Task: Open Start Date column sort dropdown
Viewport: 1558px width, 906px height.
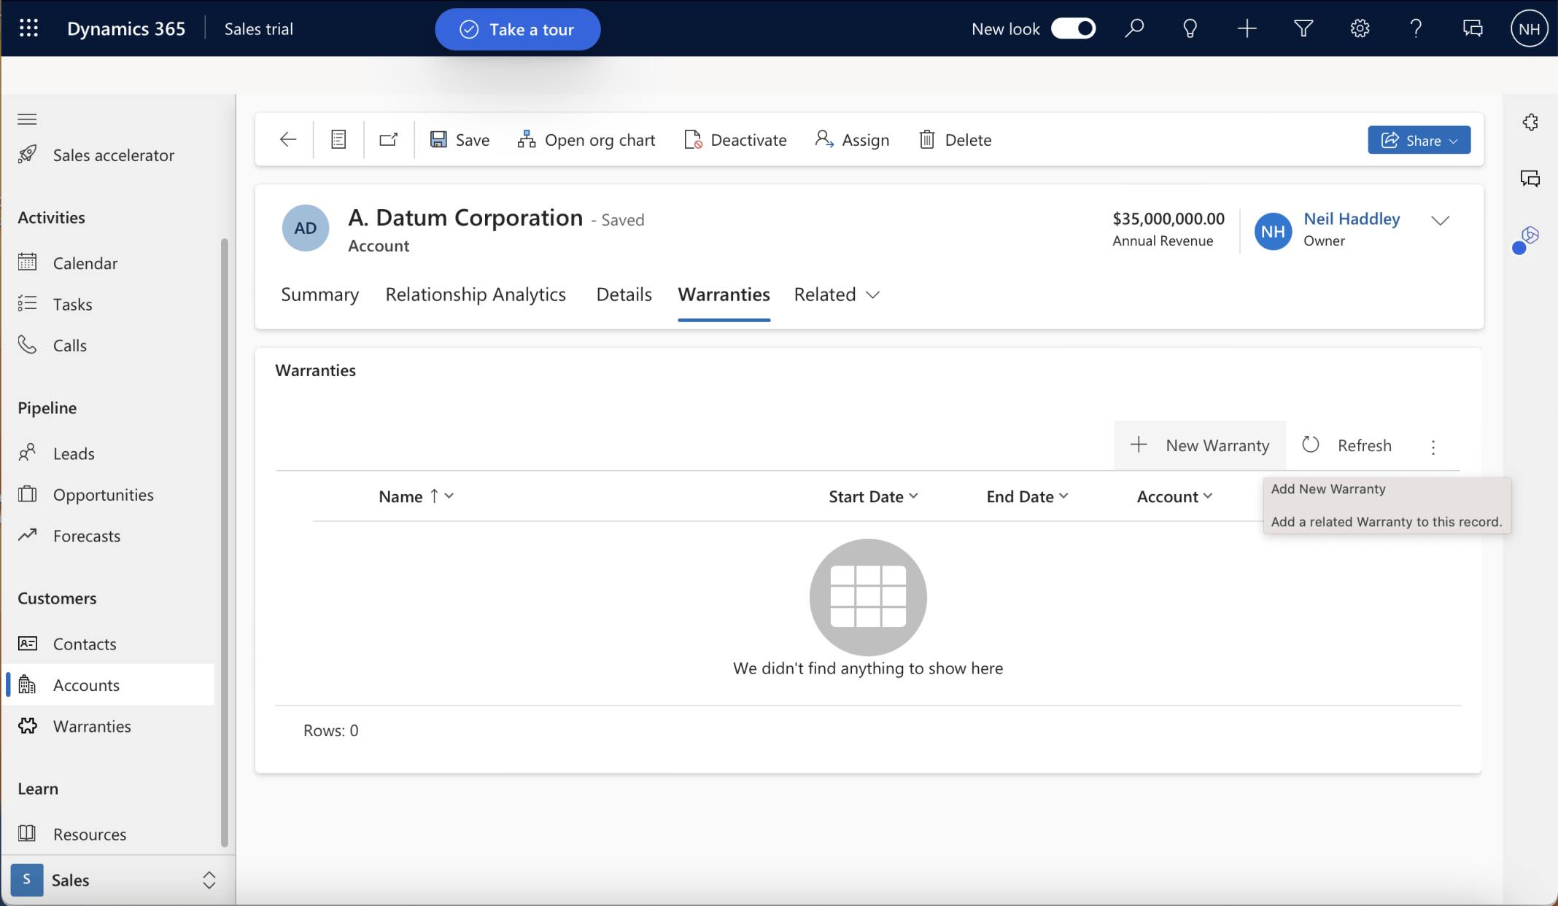Action: click(873, 496)
